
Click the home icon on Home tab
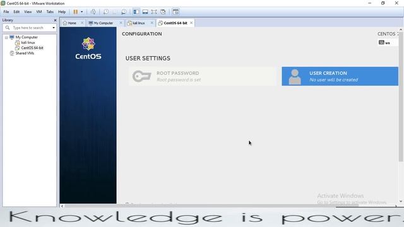pyautogui.click(x=65, y=23)
